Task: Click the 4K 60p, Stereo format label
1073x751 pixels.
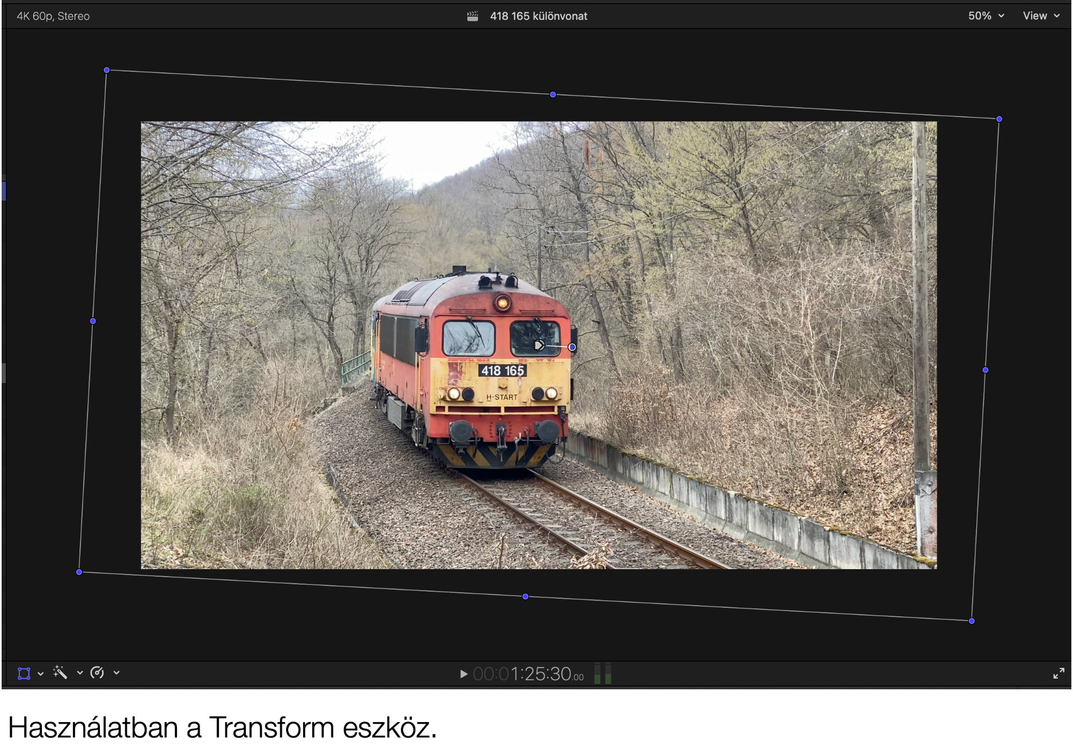Action: point(53,16)
